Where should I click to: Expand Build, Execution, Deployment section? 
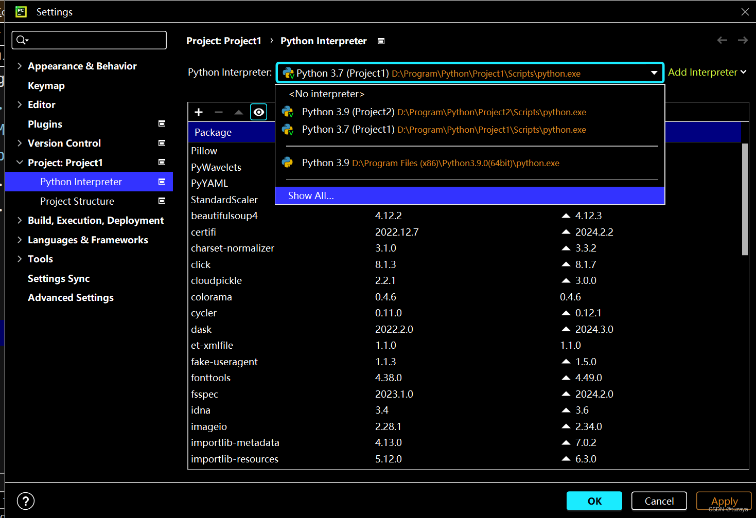pyautogui.click(x=20, y=220)
